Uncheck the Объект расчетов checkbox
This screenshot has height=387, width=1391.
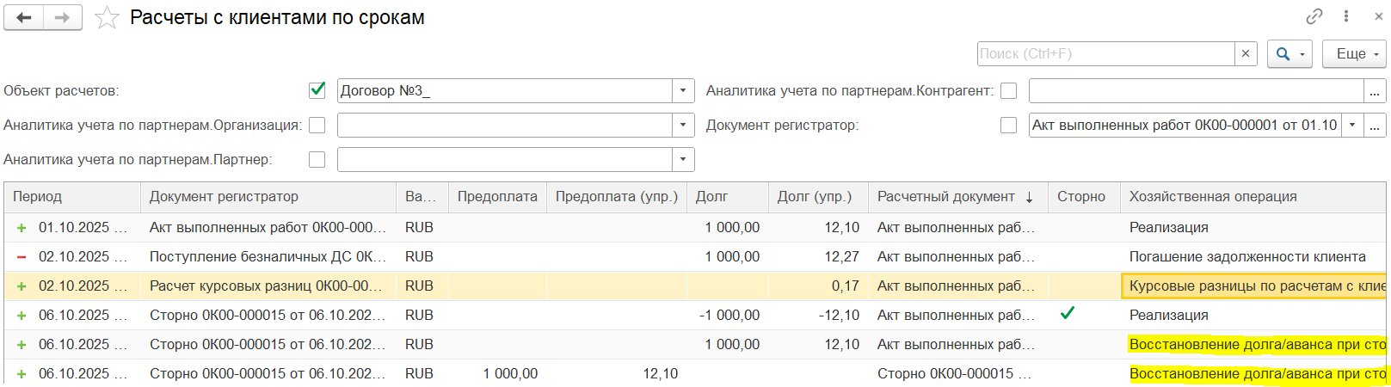[x=317, y=89]
